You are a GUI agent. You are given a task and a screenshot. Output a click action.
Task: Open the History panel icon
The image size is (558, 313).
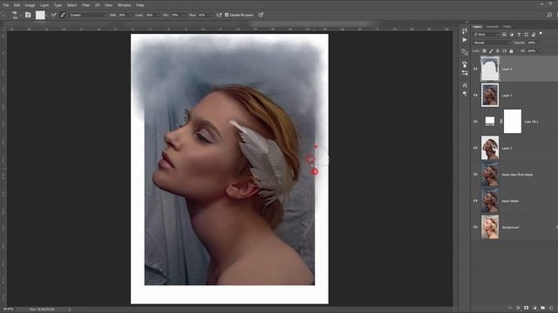point(465,31)
